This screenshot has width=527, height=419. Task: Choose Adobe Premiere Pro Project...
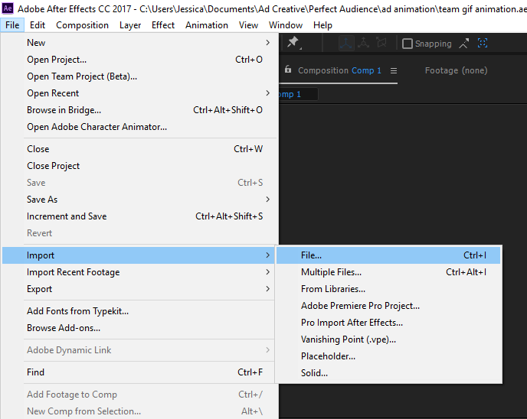click(x=388, y=305)
